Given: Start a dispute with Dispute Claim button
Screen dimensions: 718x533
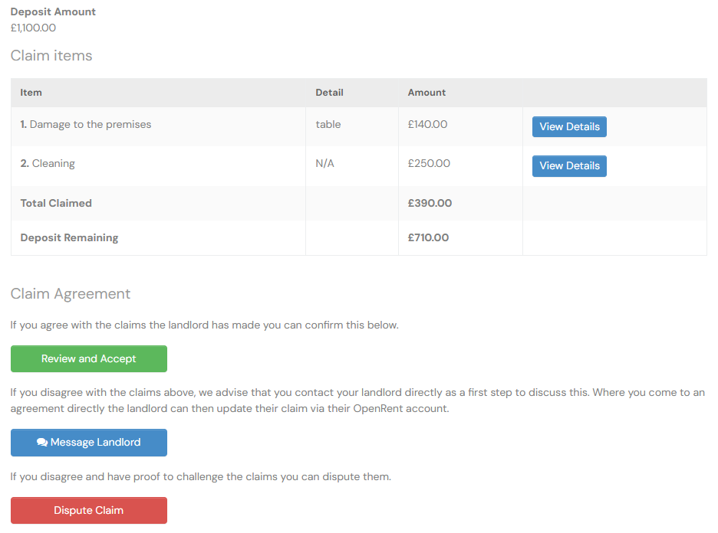Looking at the screenshot, I should point(89,511).
